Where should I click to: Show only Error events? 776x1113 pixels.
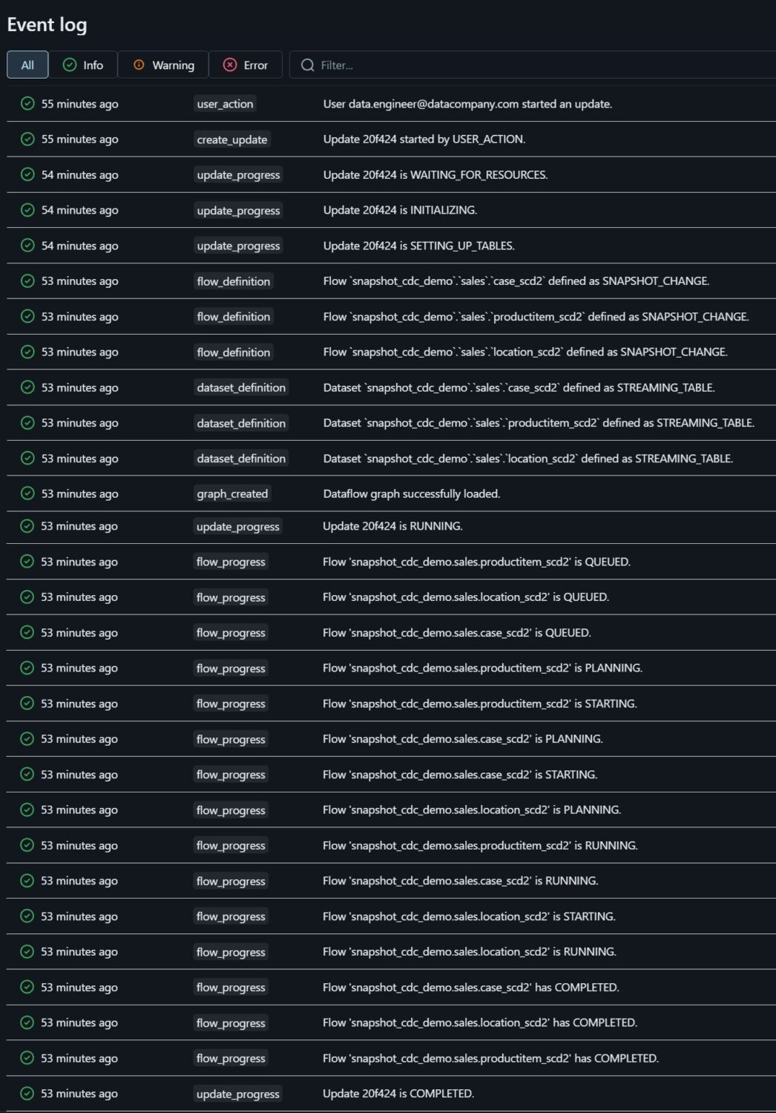click(246, 65)
